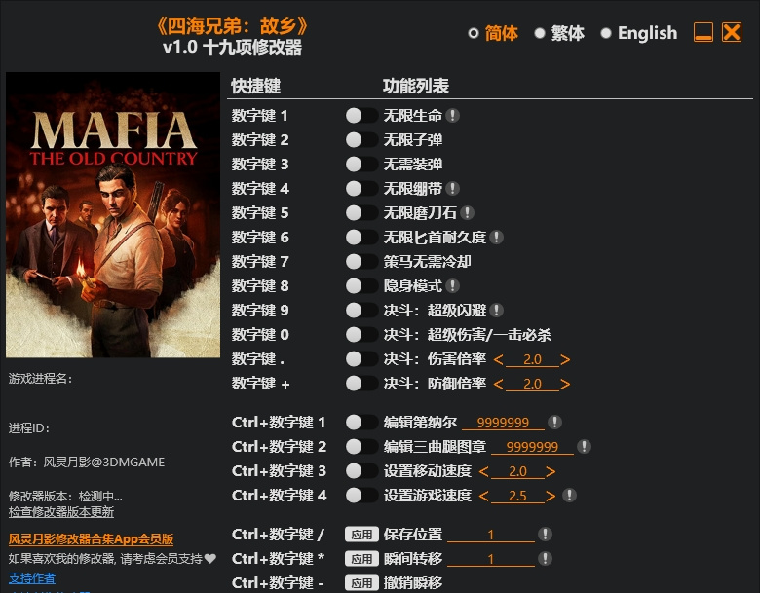The height and width of the screenshot is (593, 760).
Task: Switch language to English
Action: [639, 33]
